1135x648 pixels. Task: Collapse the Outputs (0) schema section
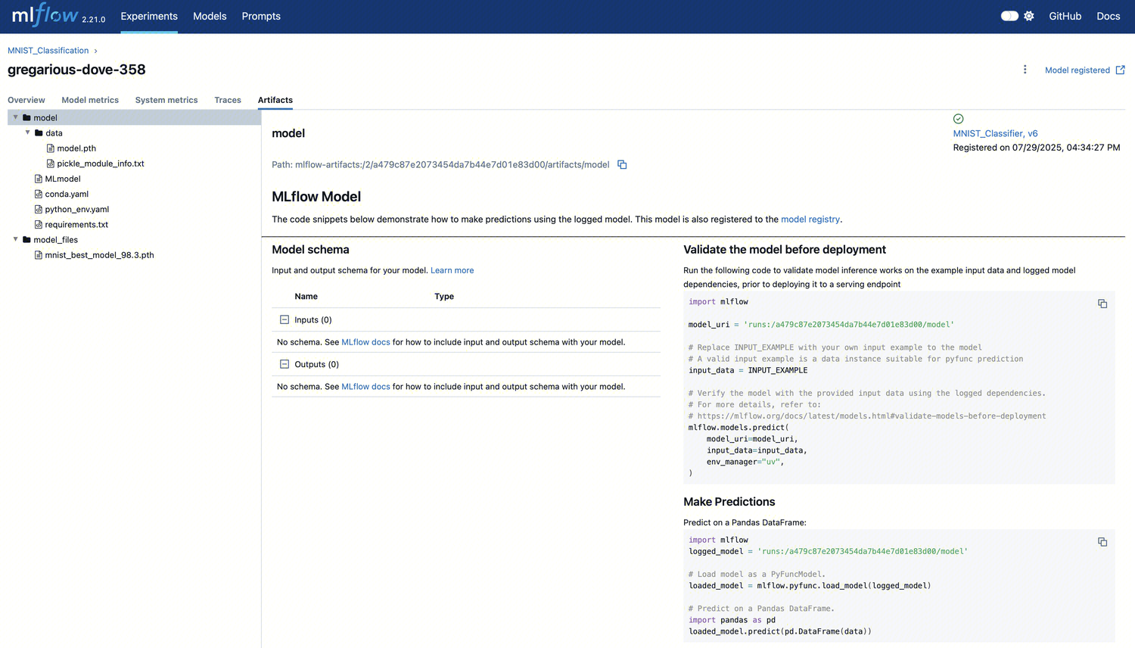click(285, 364)
